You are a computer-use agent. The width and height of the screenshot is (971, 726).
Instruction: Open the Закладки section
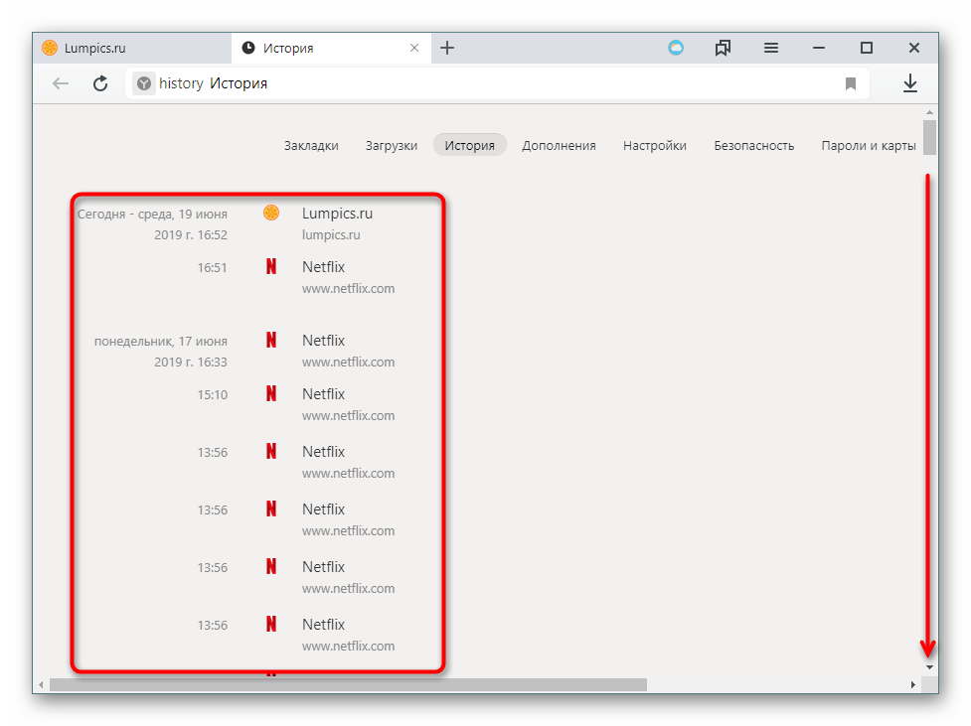pos(311,145)
